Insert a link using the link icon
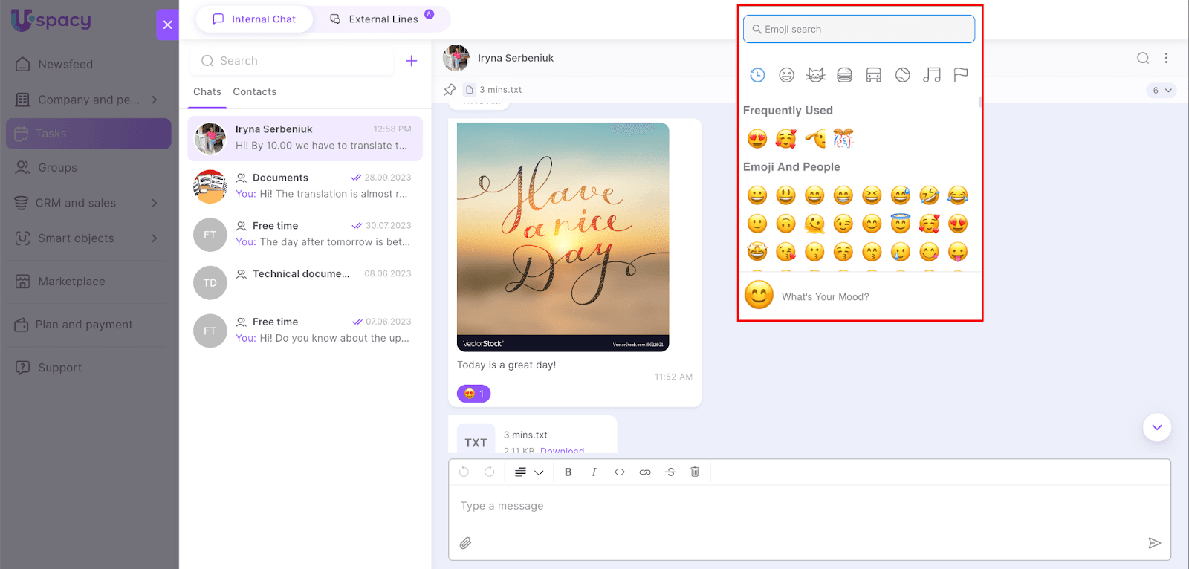 point(645,472)
